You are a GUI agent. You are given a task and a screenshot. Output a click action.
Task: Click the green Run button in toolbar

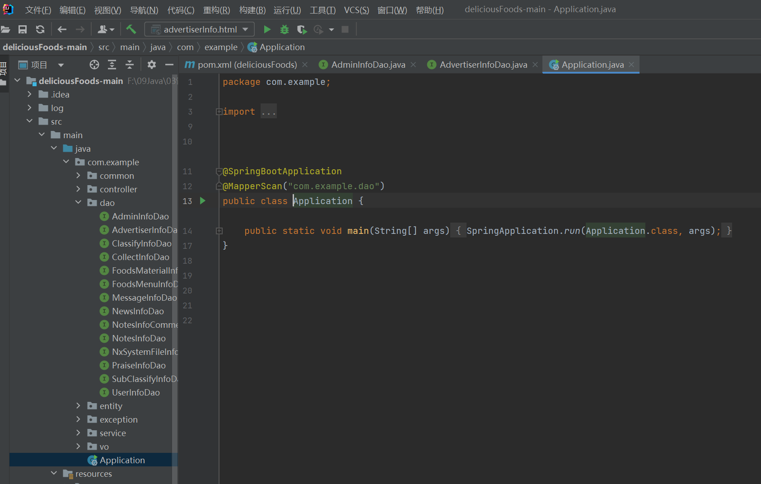267,29
